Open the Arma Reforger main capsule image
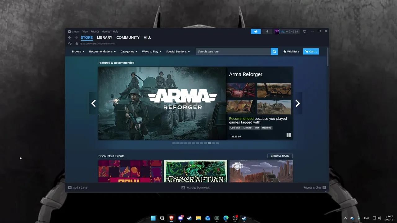The image size is (397, 223). [162, 103]
